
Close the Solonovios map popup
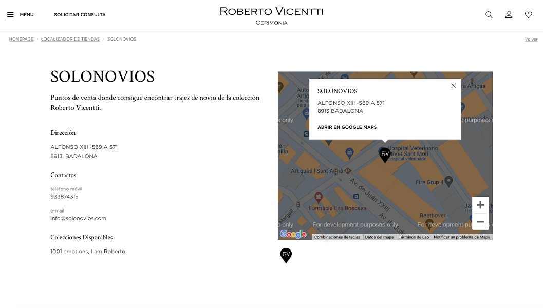[x=453, y=86]
